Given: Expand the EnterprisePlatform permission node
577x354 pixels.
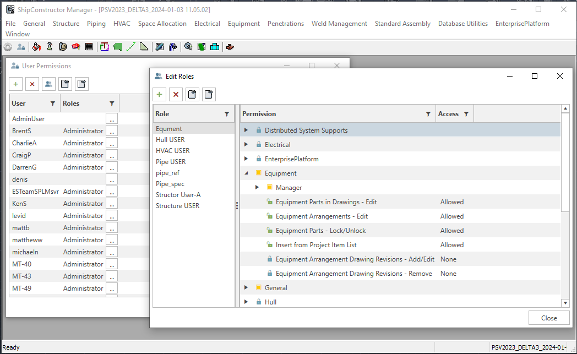Looking at the screenshot, I should (246, 159).
